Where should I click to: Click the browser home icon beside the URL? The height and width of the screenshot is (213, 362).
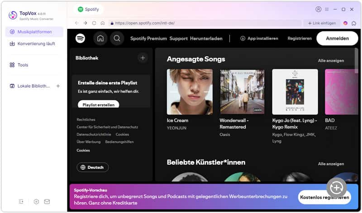tap(103, 23)
